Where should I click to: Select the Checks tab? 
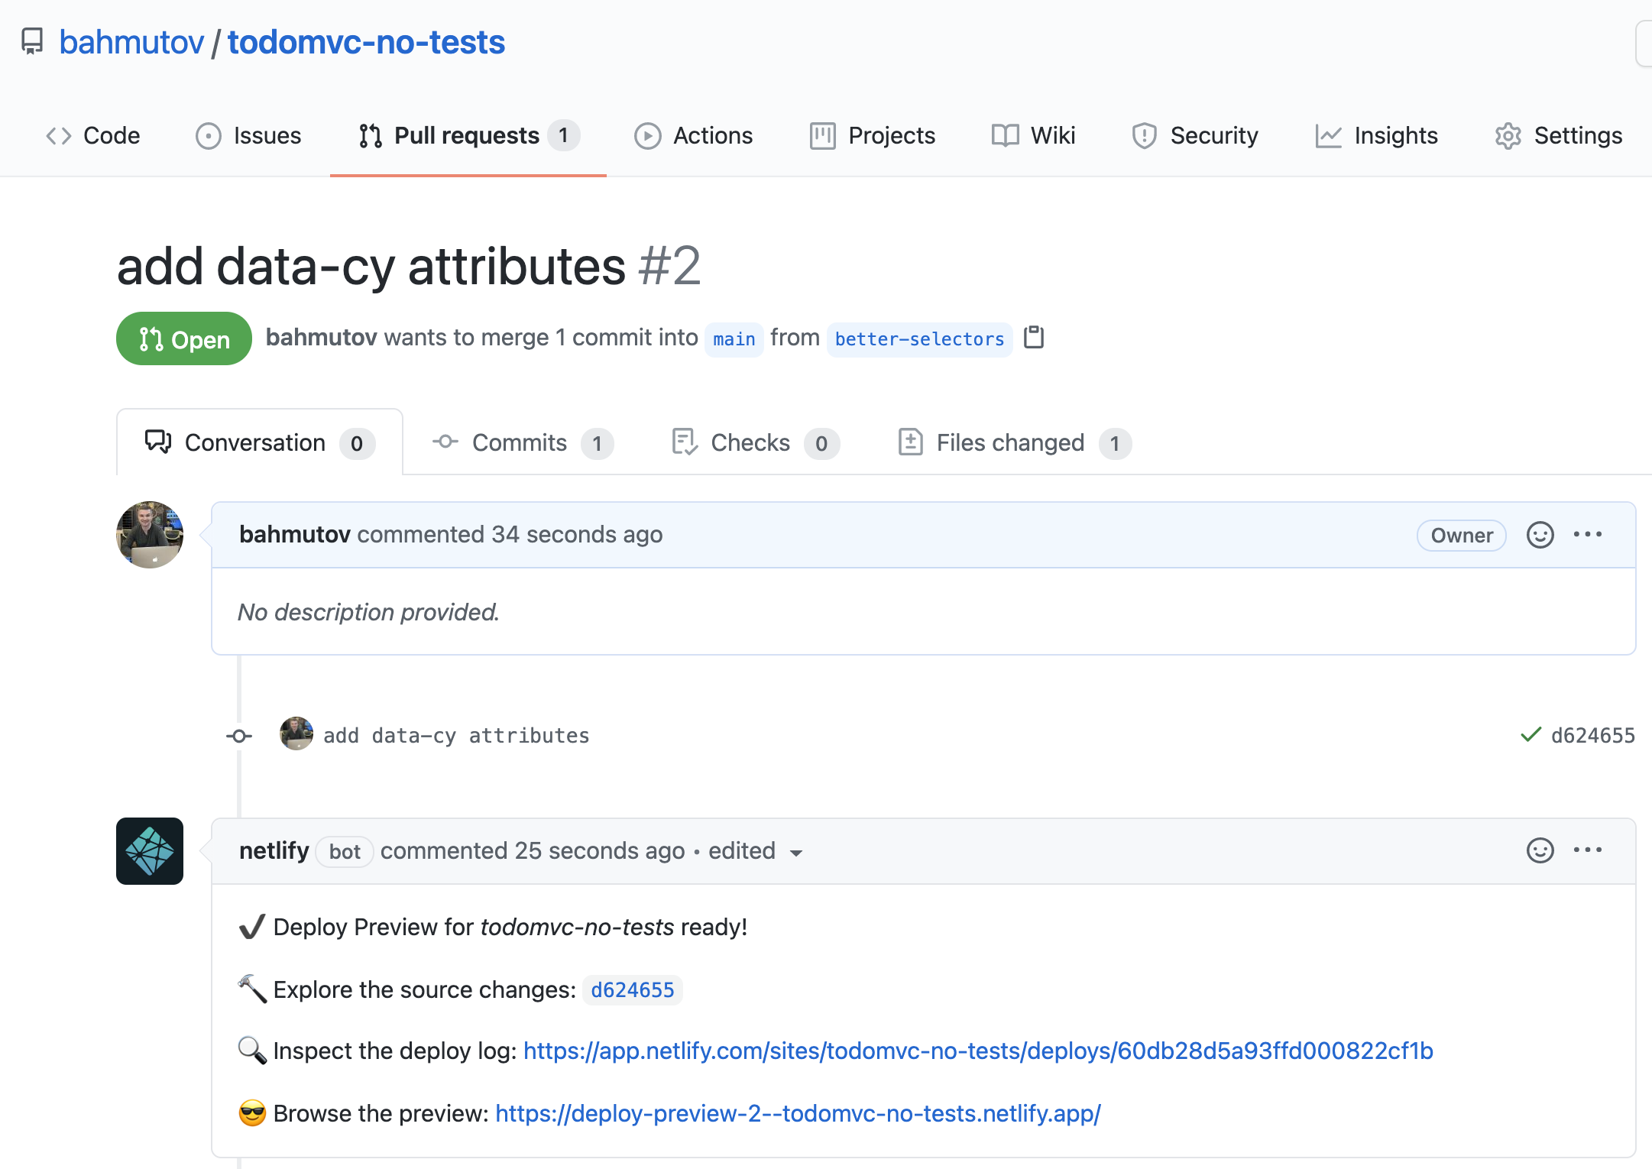tap(755, 442)
